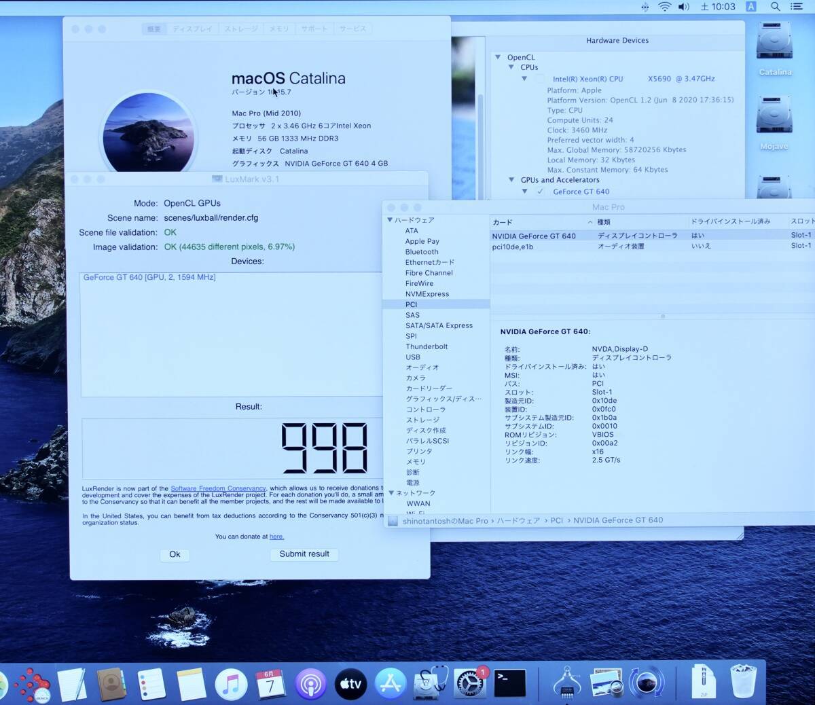Launch Podcasts from the dock

click(x=310, y=683)
